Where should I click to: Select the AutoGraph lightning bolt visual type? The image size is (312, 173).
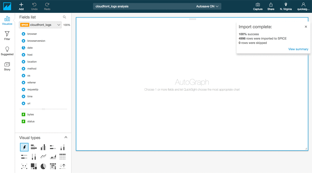point(24,147)
